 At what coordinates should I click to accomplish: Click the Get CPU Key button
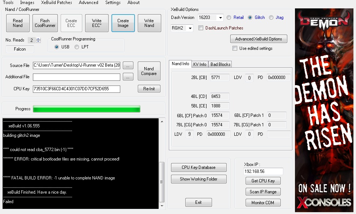pos(263,181)
